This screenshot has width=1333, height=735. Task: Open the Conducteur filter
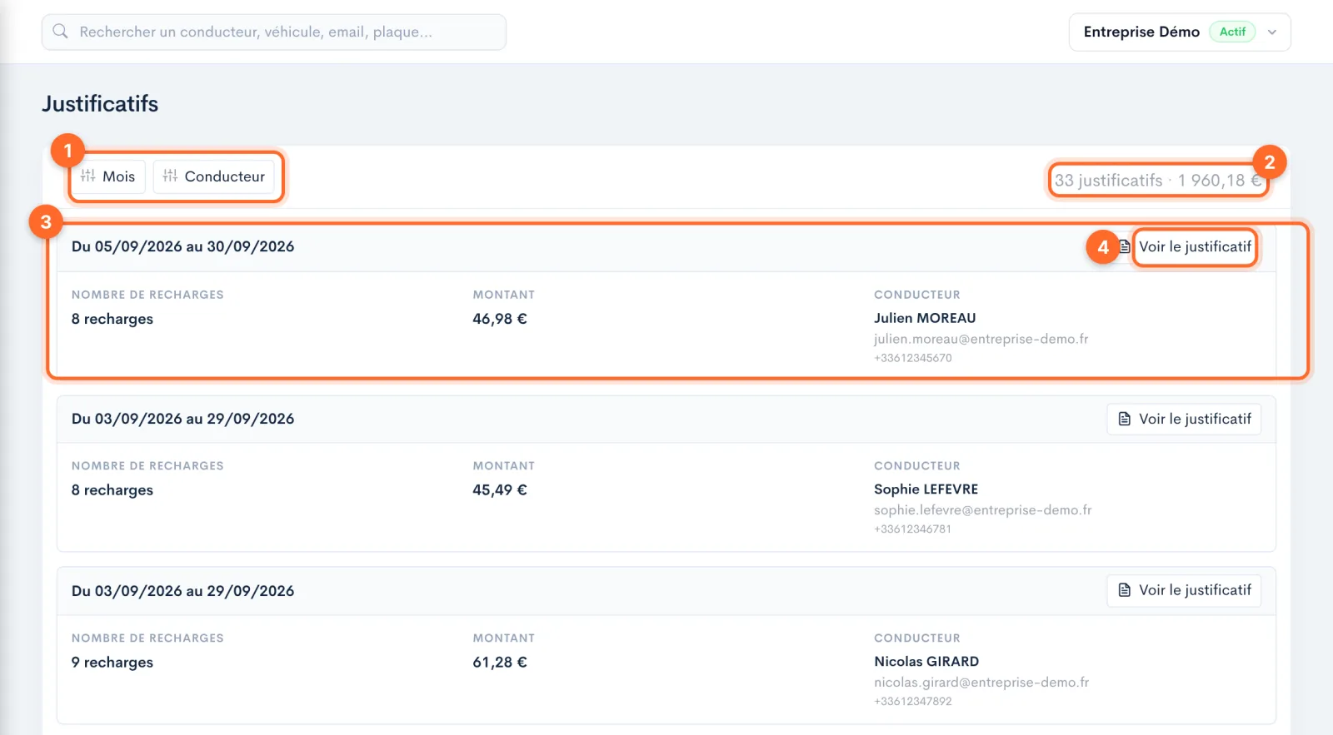coord(214,176)
